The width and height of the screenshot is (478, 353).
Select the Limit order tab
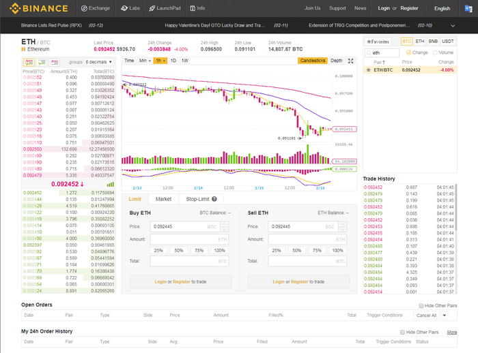coord(135,199)
